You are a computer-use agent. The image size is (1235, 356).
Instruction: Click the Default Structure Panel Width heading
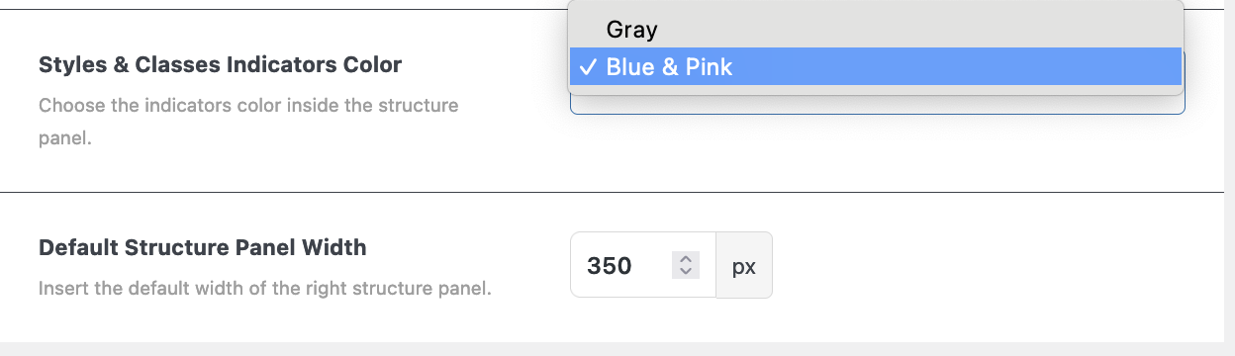[x=203, y=247]
